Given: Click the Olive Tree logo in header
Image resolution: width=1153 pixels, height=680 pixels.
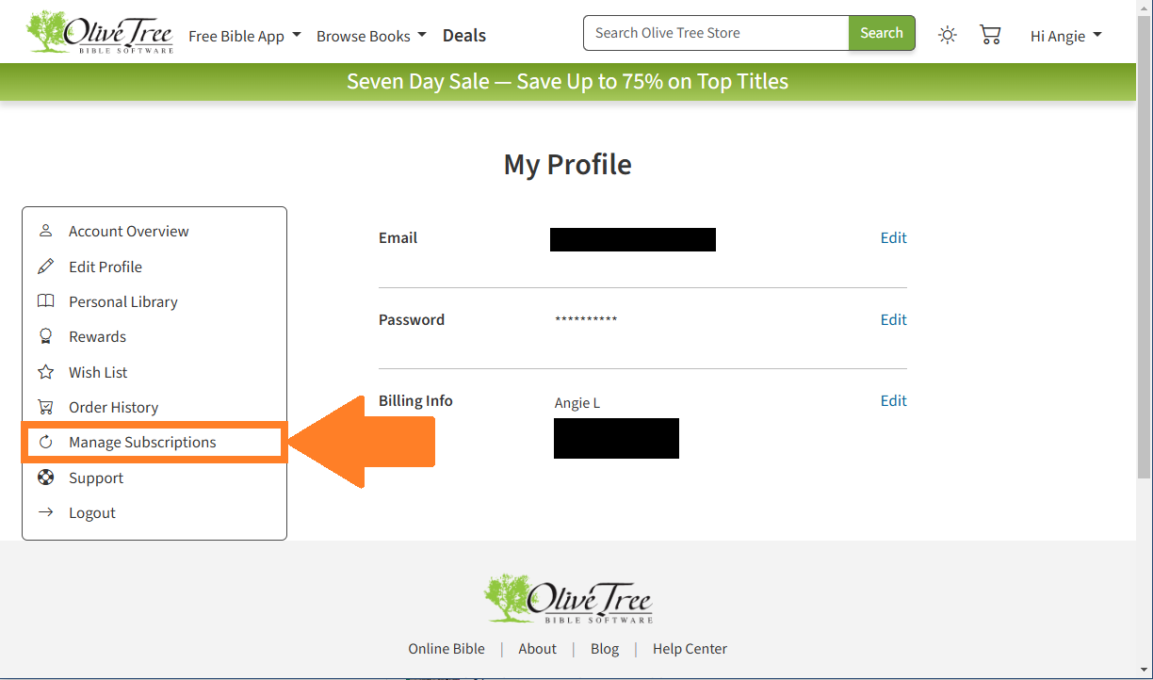Looking at the screenshot, I should coord(101,32).
